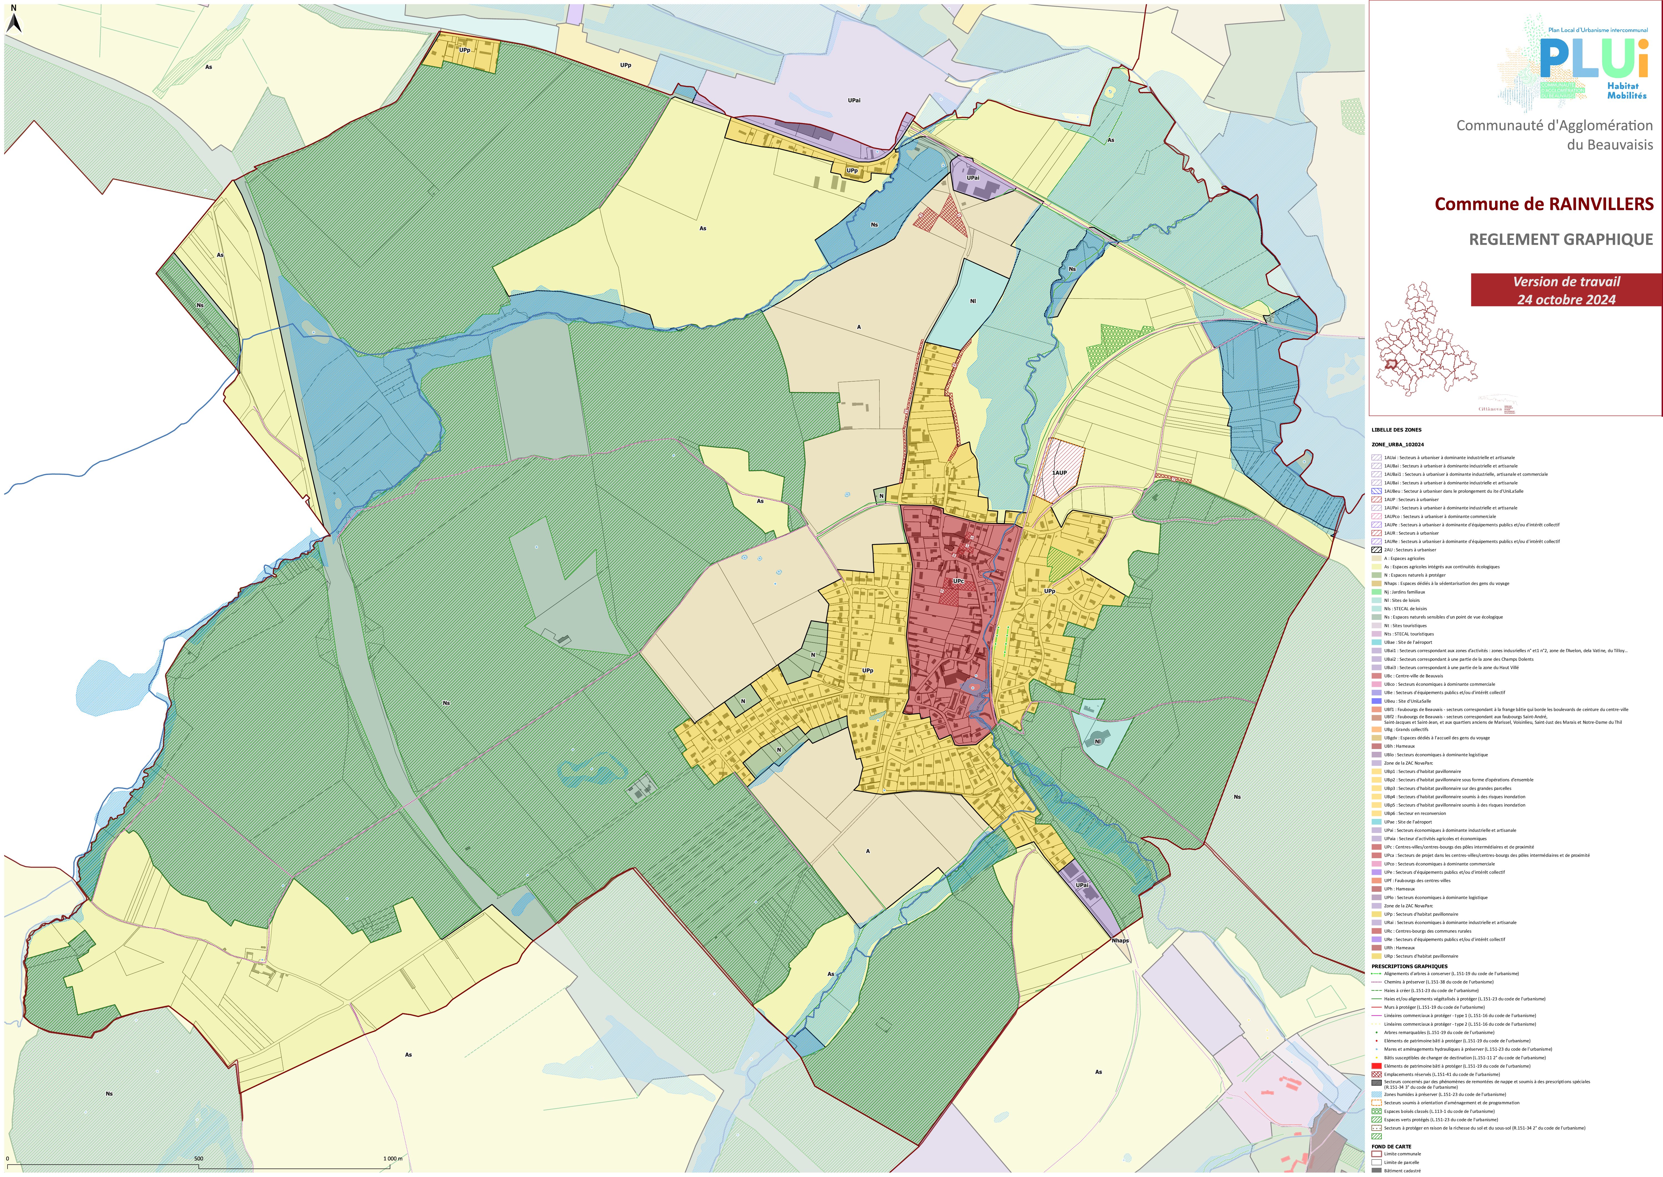
Task: Click the 'UPp' habitat pavillonnaire yellow swatch
Action: tap(1376, 915)
